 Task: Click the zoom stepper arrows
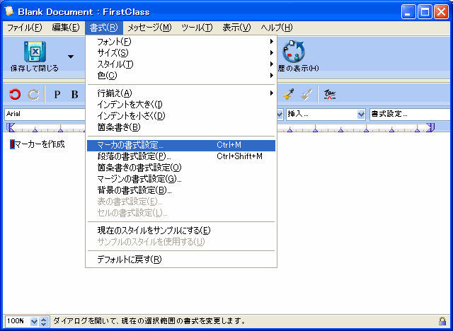coord(45,321)
